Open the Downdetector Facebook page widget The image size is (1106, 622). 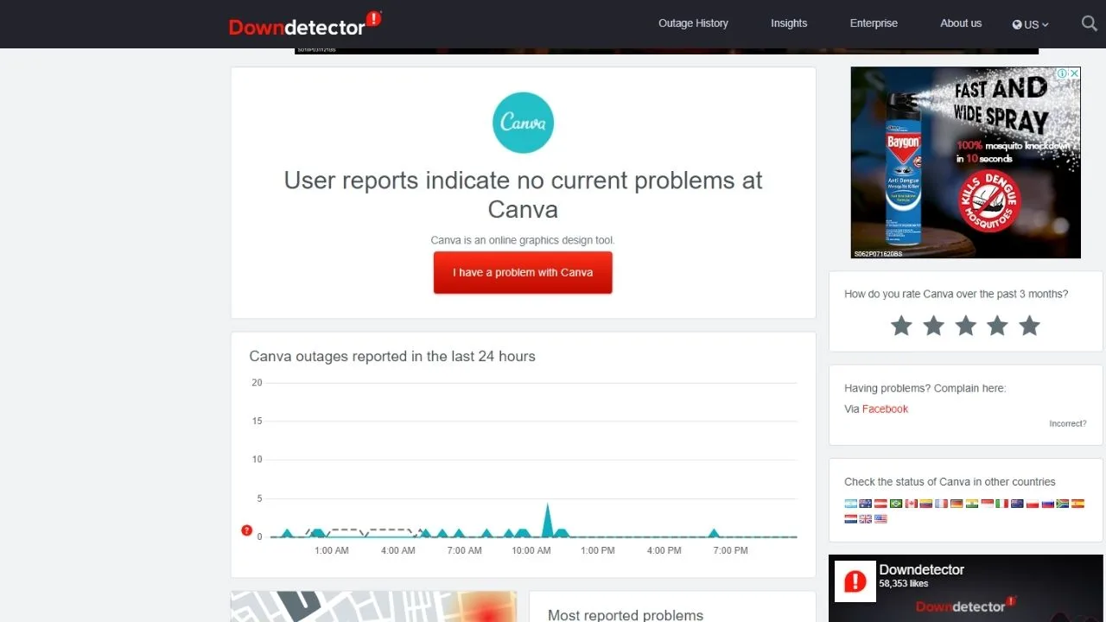(965, 588)
